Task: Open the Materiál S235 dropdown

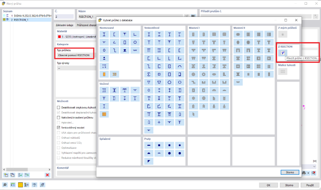Action: coord(76,37)
